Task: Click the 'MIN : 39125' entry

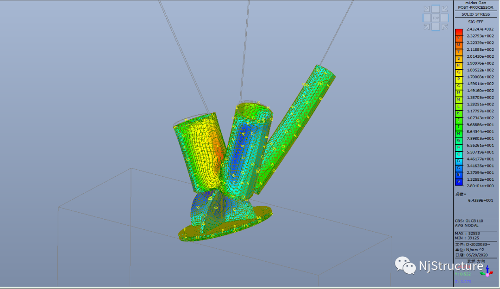Action: [x=467, y=238]
